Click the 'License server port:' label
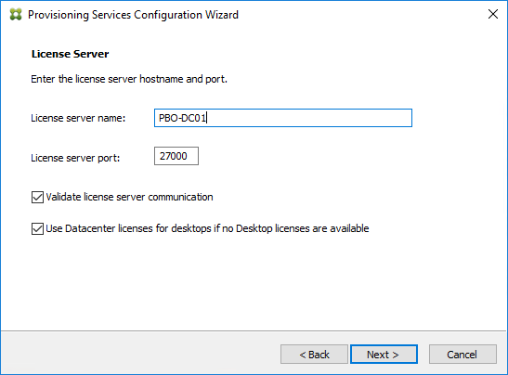508x375 pixels. point(75,158)
